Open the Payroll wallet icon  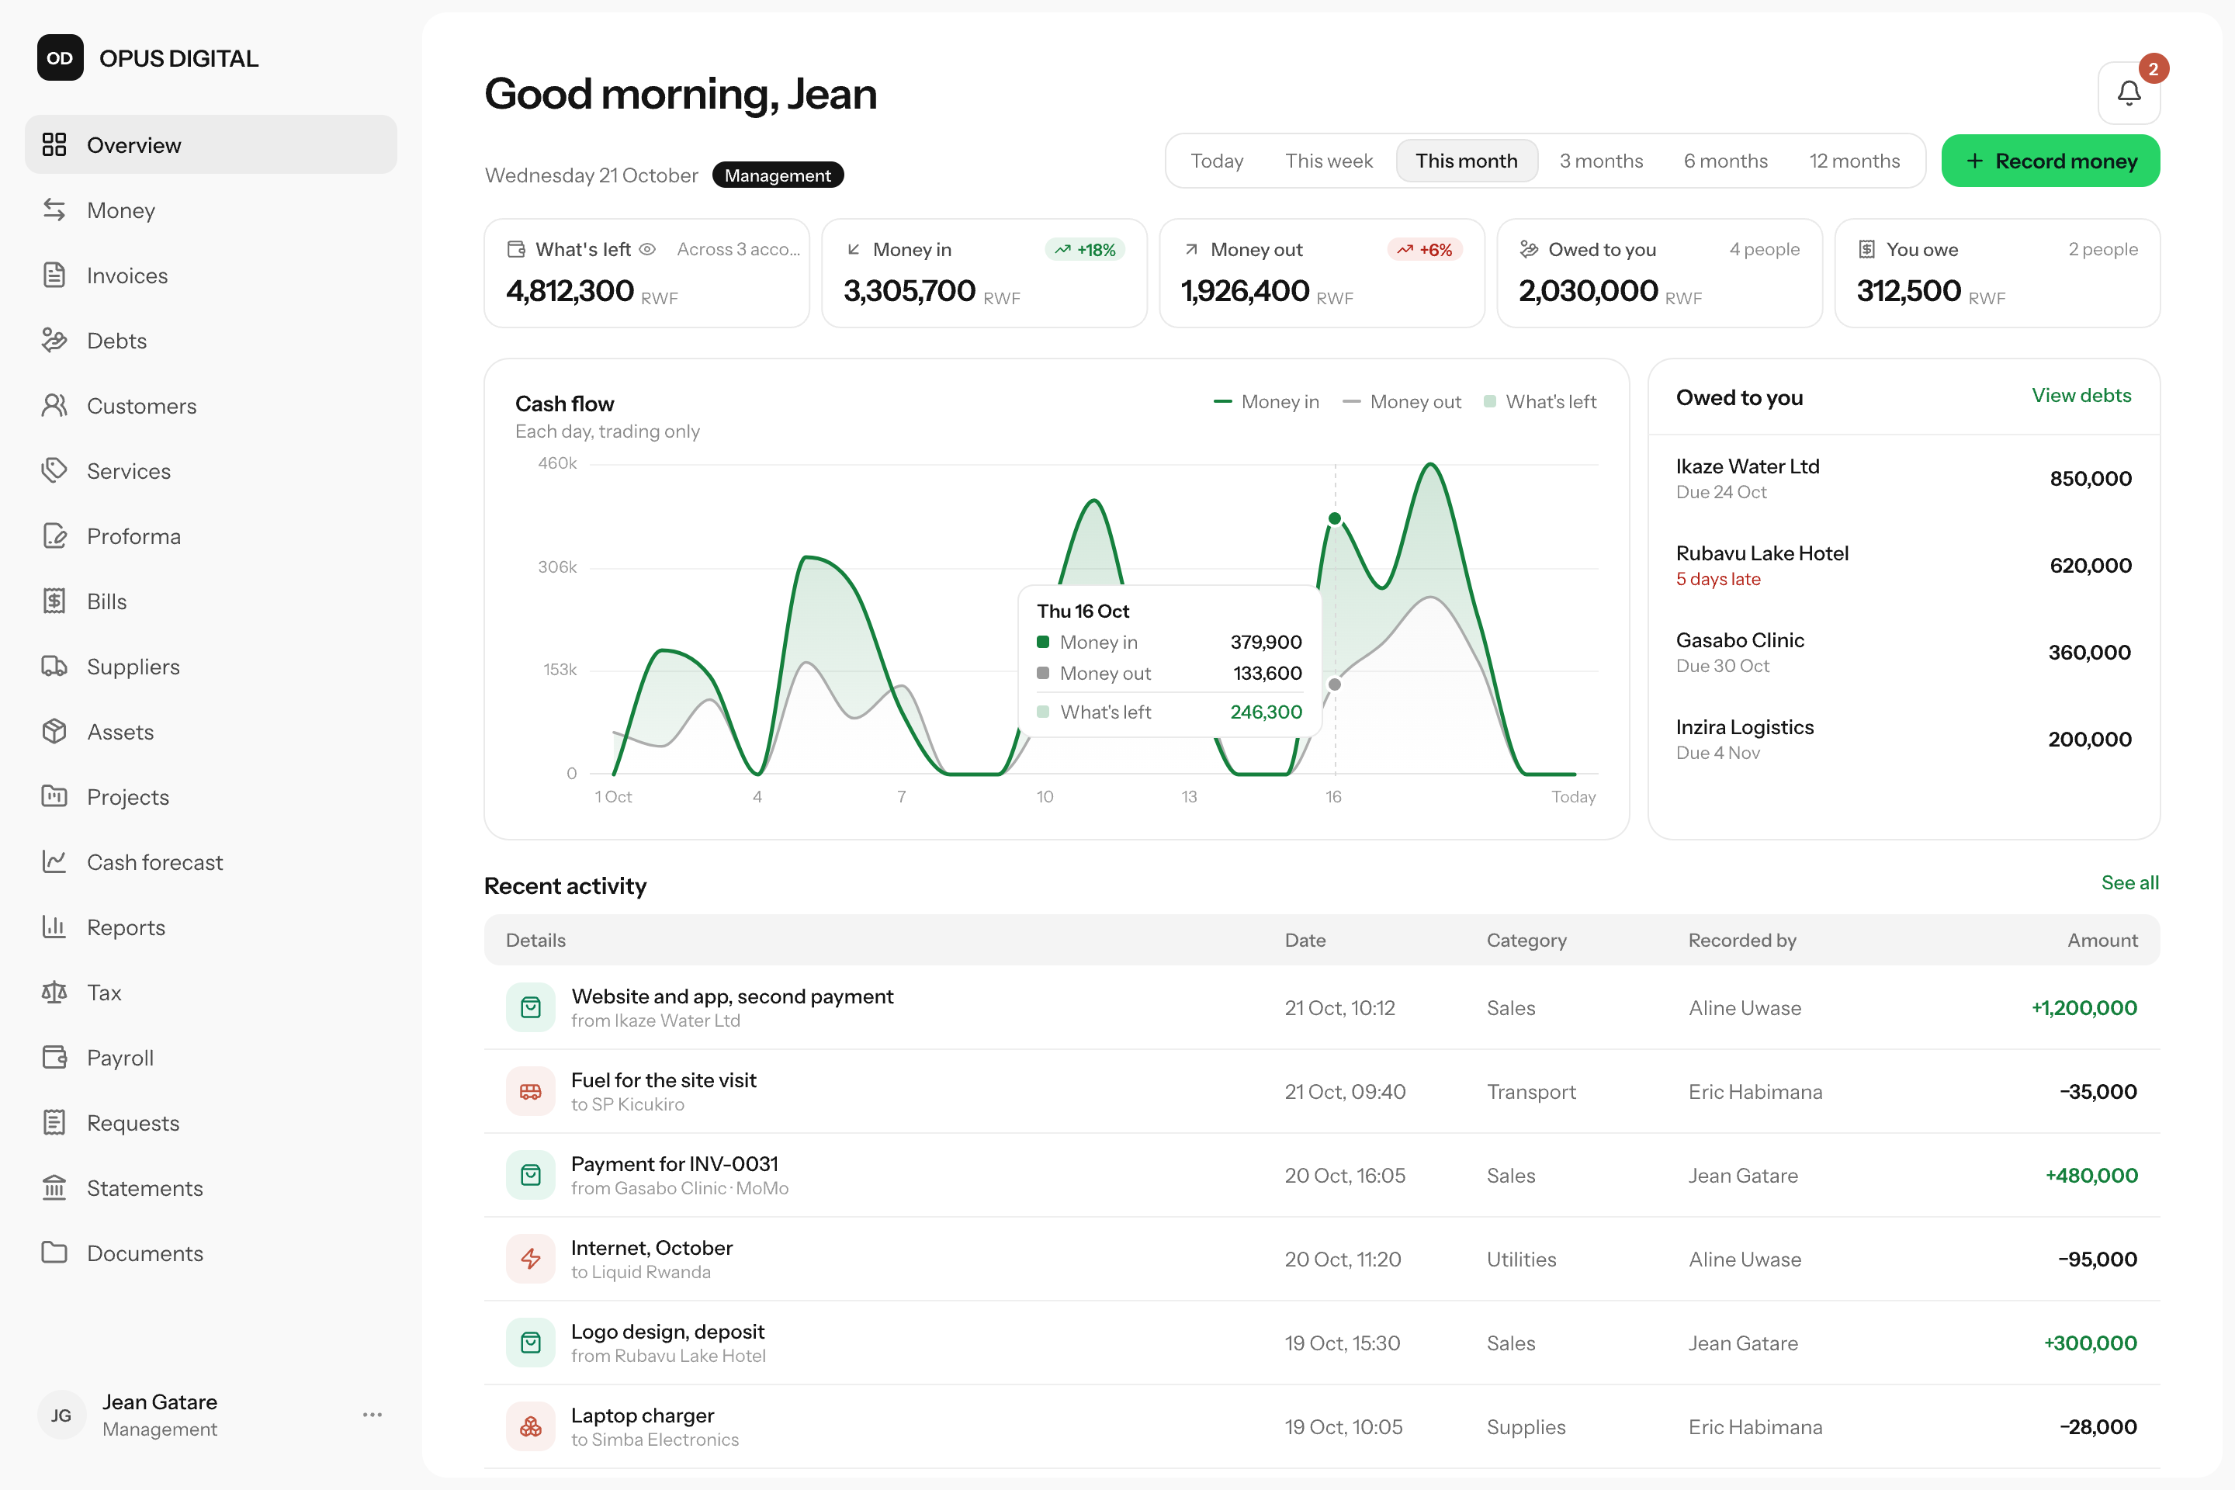click(54, 1057)
